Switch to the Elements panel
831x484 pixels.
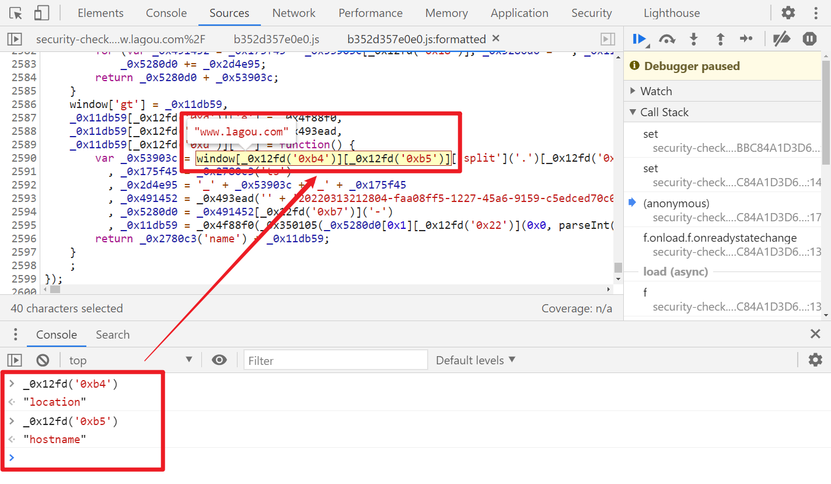point(100,13)
